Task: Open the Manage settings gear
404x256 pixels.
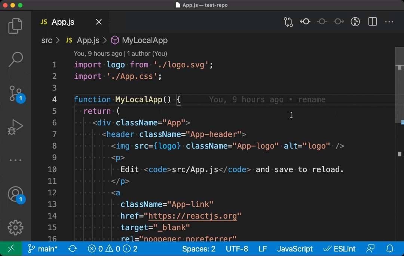Action: [x=15, y=228]
